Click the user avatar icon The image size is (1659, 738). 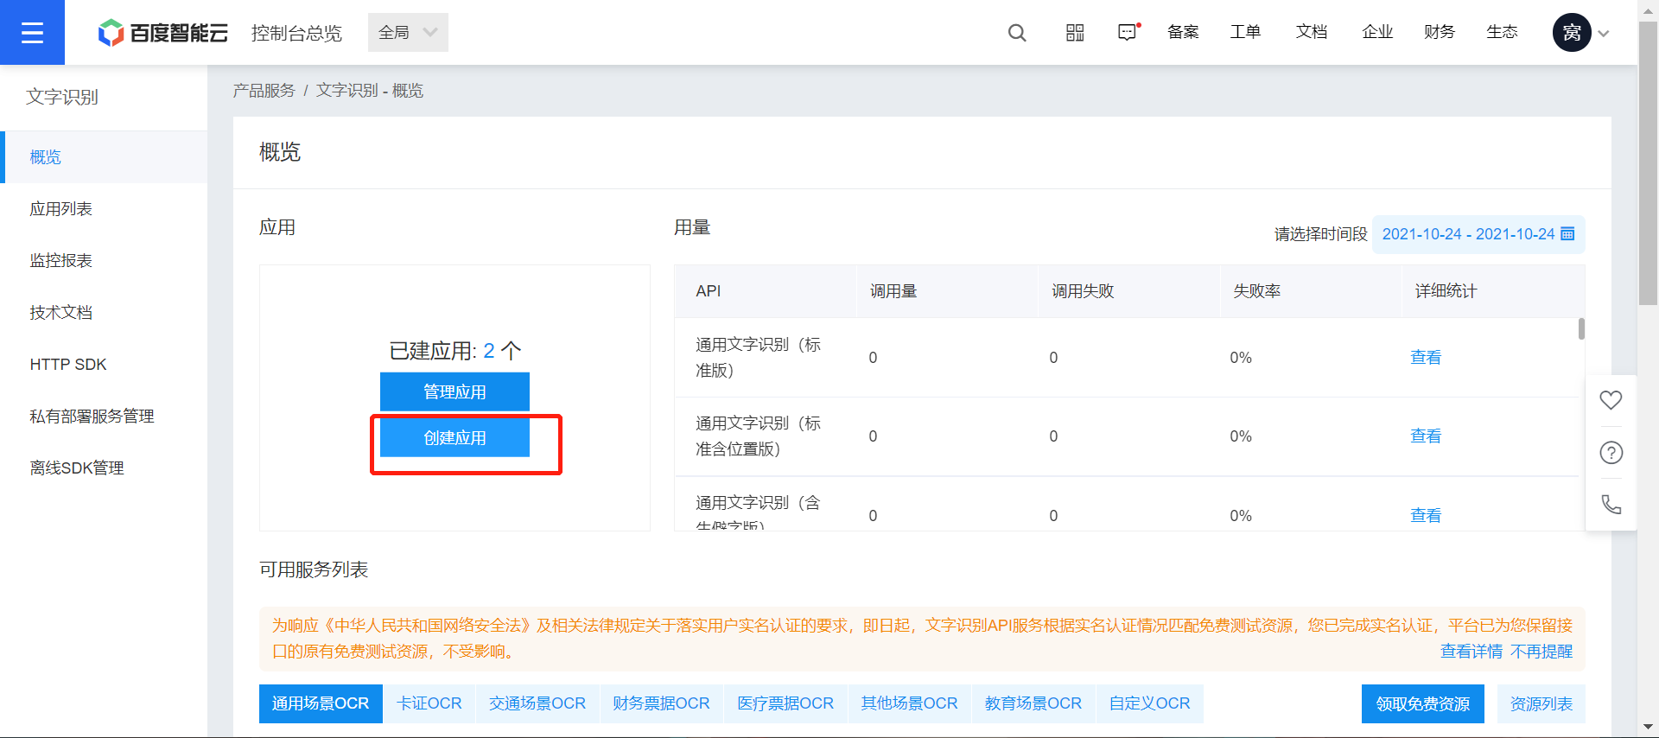1572,33
